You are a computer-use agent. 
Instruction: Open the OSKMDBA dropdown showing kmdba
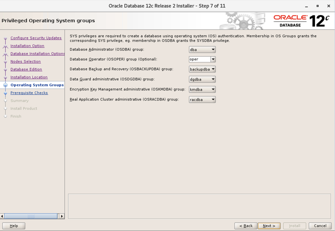pos(202,89)
